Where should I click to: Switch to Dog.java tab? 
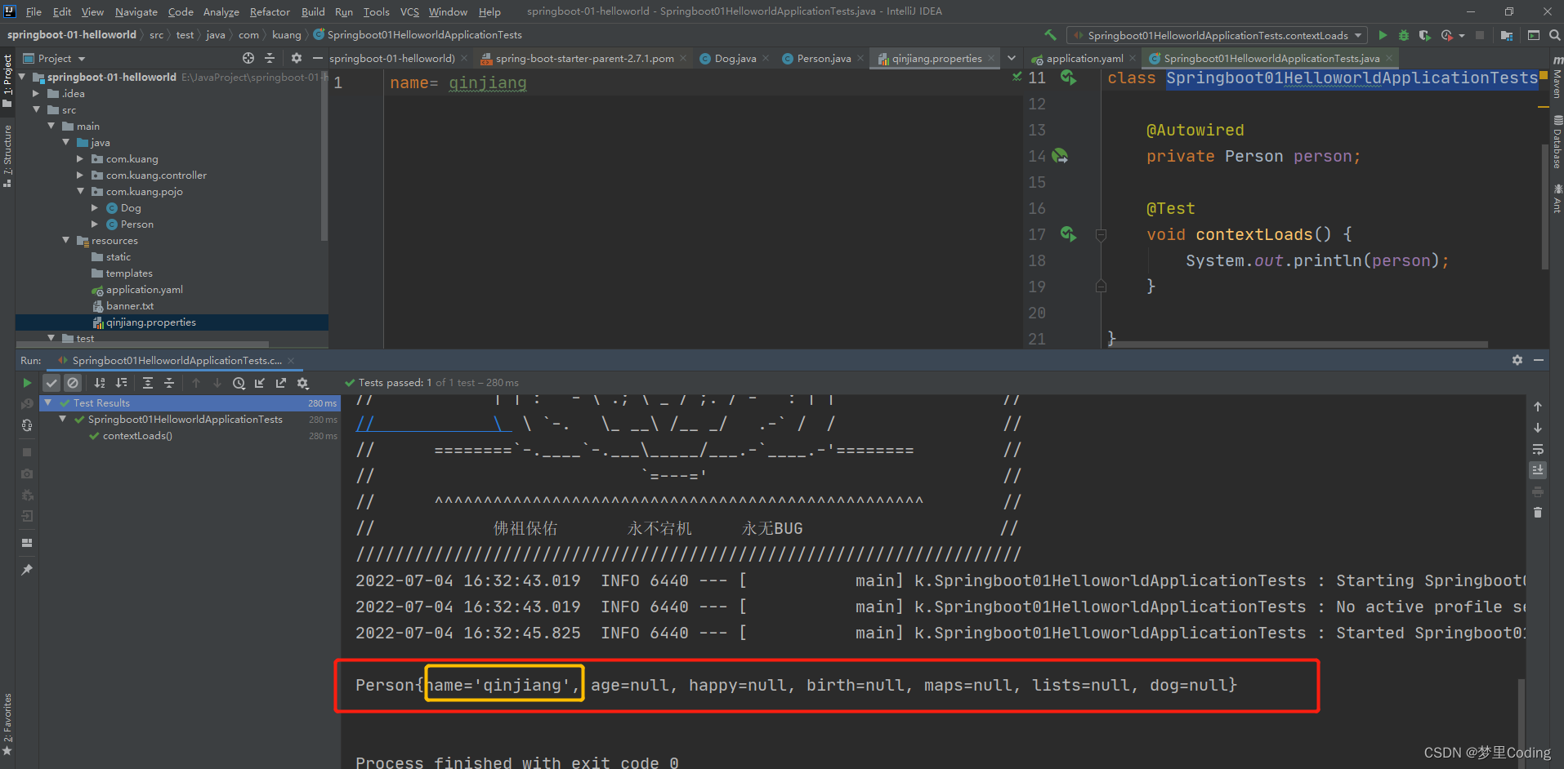point(735,58)
